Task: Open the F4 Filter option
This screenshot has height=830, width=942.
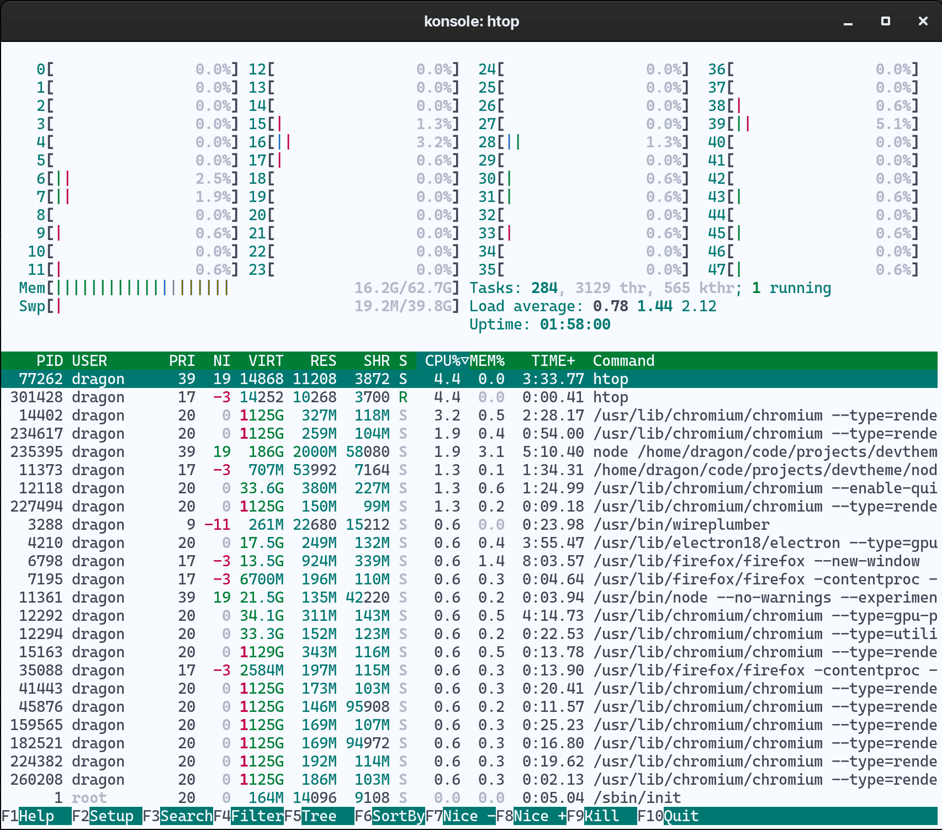Action: [248, 816]
